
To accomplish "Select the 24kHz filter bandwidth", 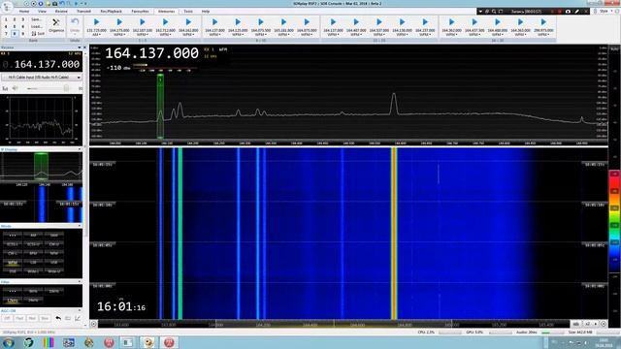I will (x=33, y=301).
